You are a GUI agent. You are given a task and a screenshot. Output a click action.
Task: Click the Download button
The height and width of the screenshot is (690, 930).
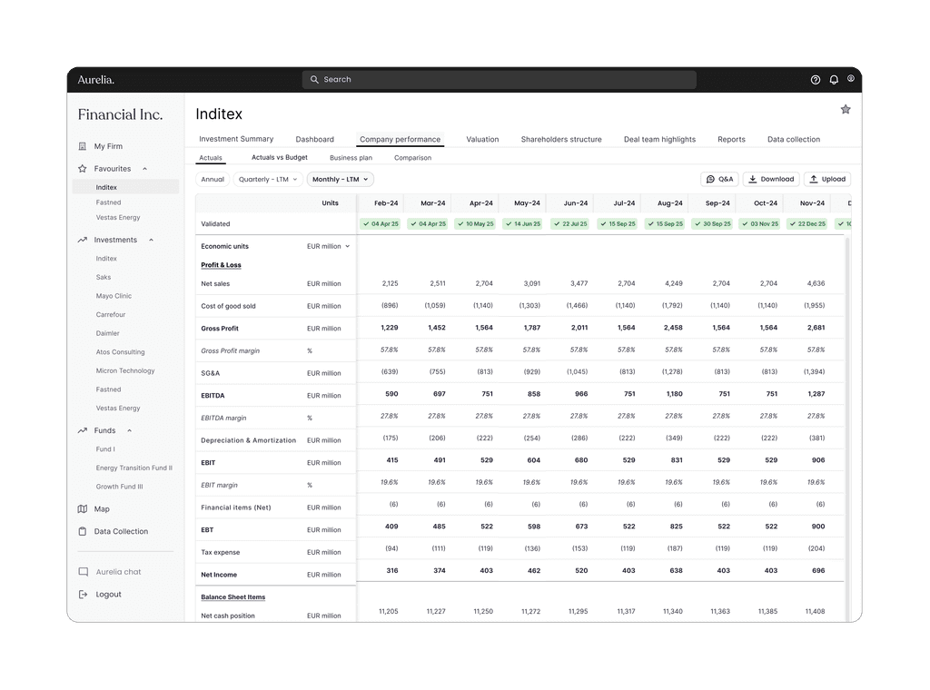[771, 180]
